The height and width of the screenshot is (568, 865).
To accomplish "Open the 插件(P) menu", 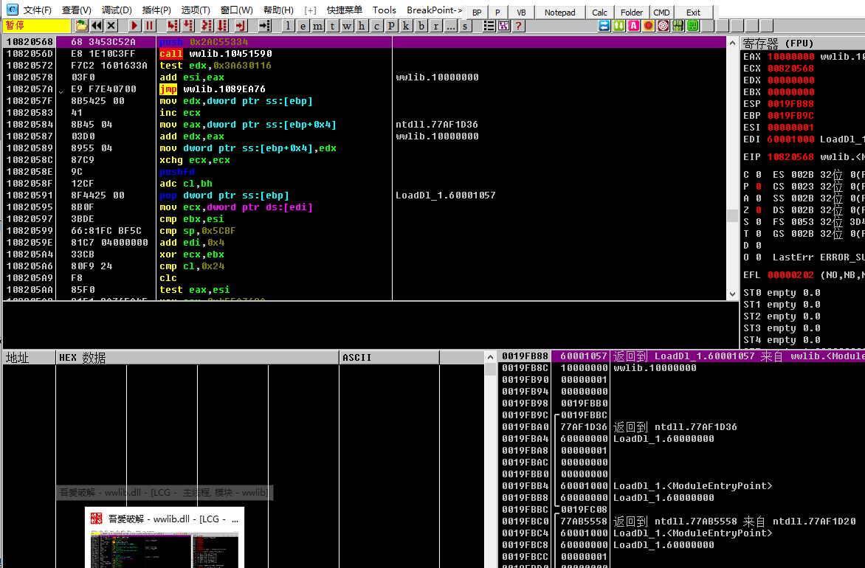I will tap(156, 10).
